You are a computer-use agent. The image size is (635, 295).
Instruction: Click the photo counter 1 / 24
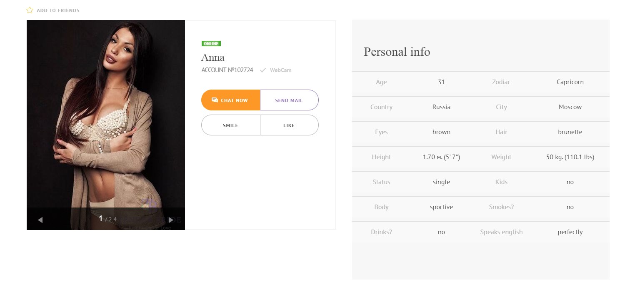click(107, 219)
